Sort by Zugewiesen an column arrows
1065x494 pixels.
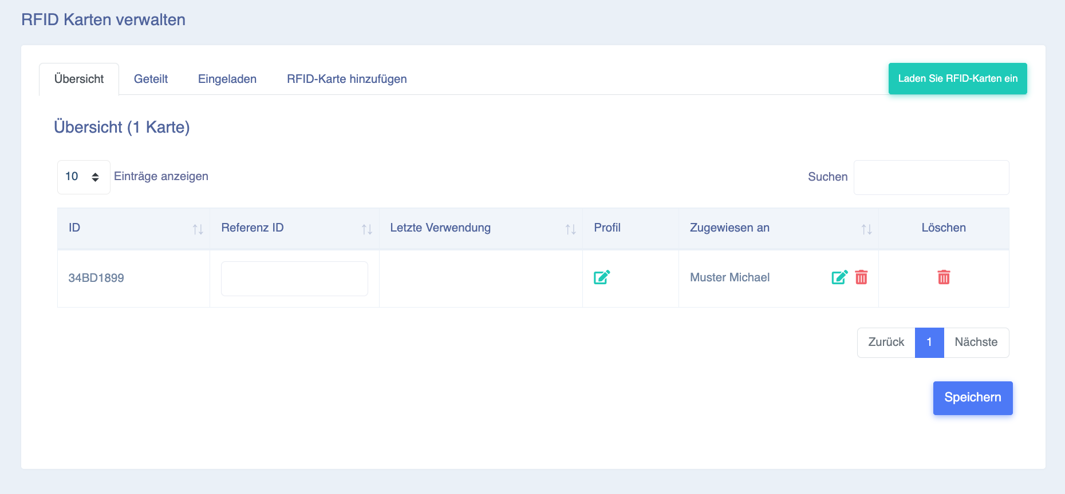(x=866, y=229)
